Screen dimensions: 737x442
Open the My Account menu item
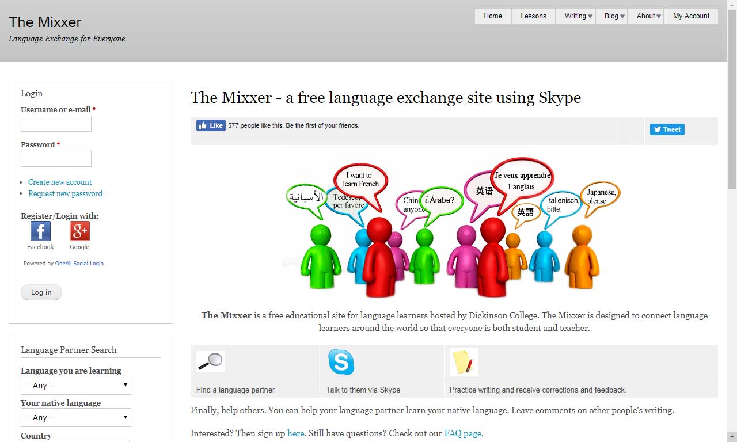[x=692, y=16]
